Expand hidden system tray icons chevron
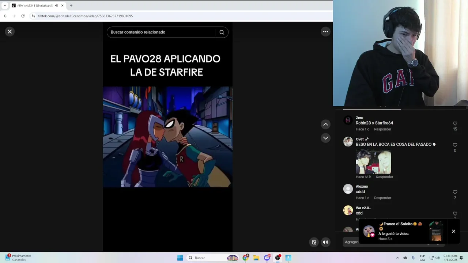The width and height of the screenshot is (468, 263). tap(397, 258)
